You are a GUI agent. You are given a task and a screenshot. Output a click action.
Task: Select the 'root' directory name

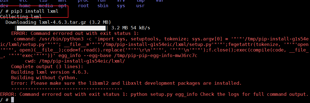pyautogui.click(x=83, y=6)
